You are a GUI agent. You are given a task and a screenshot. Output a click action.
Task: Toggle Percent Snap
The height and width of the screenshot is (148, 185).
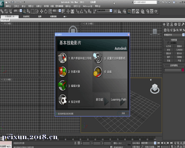coord(85,11)
